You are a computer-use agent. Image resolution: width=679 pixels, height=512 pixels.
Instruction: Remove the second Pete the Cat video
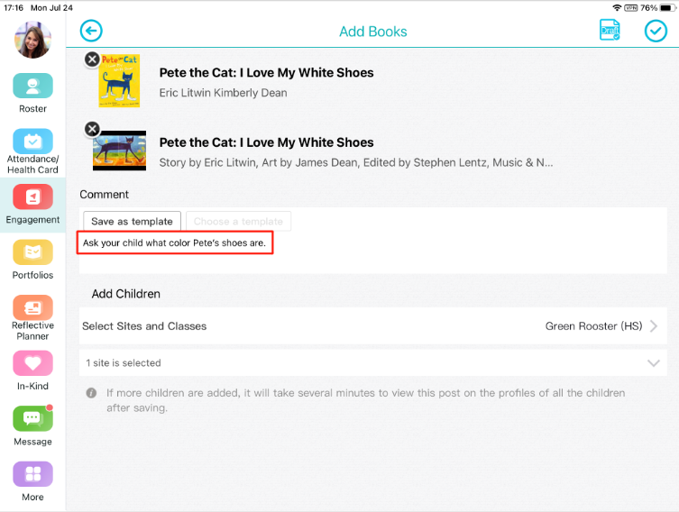click(92, 129)
